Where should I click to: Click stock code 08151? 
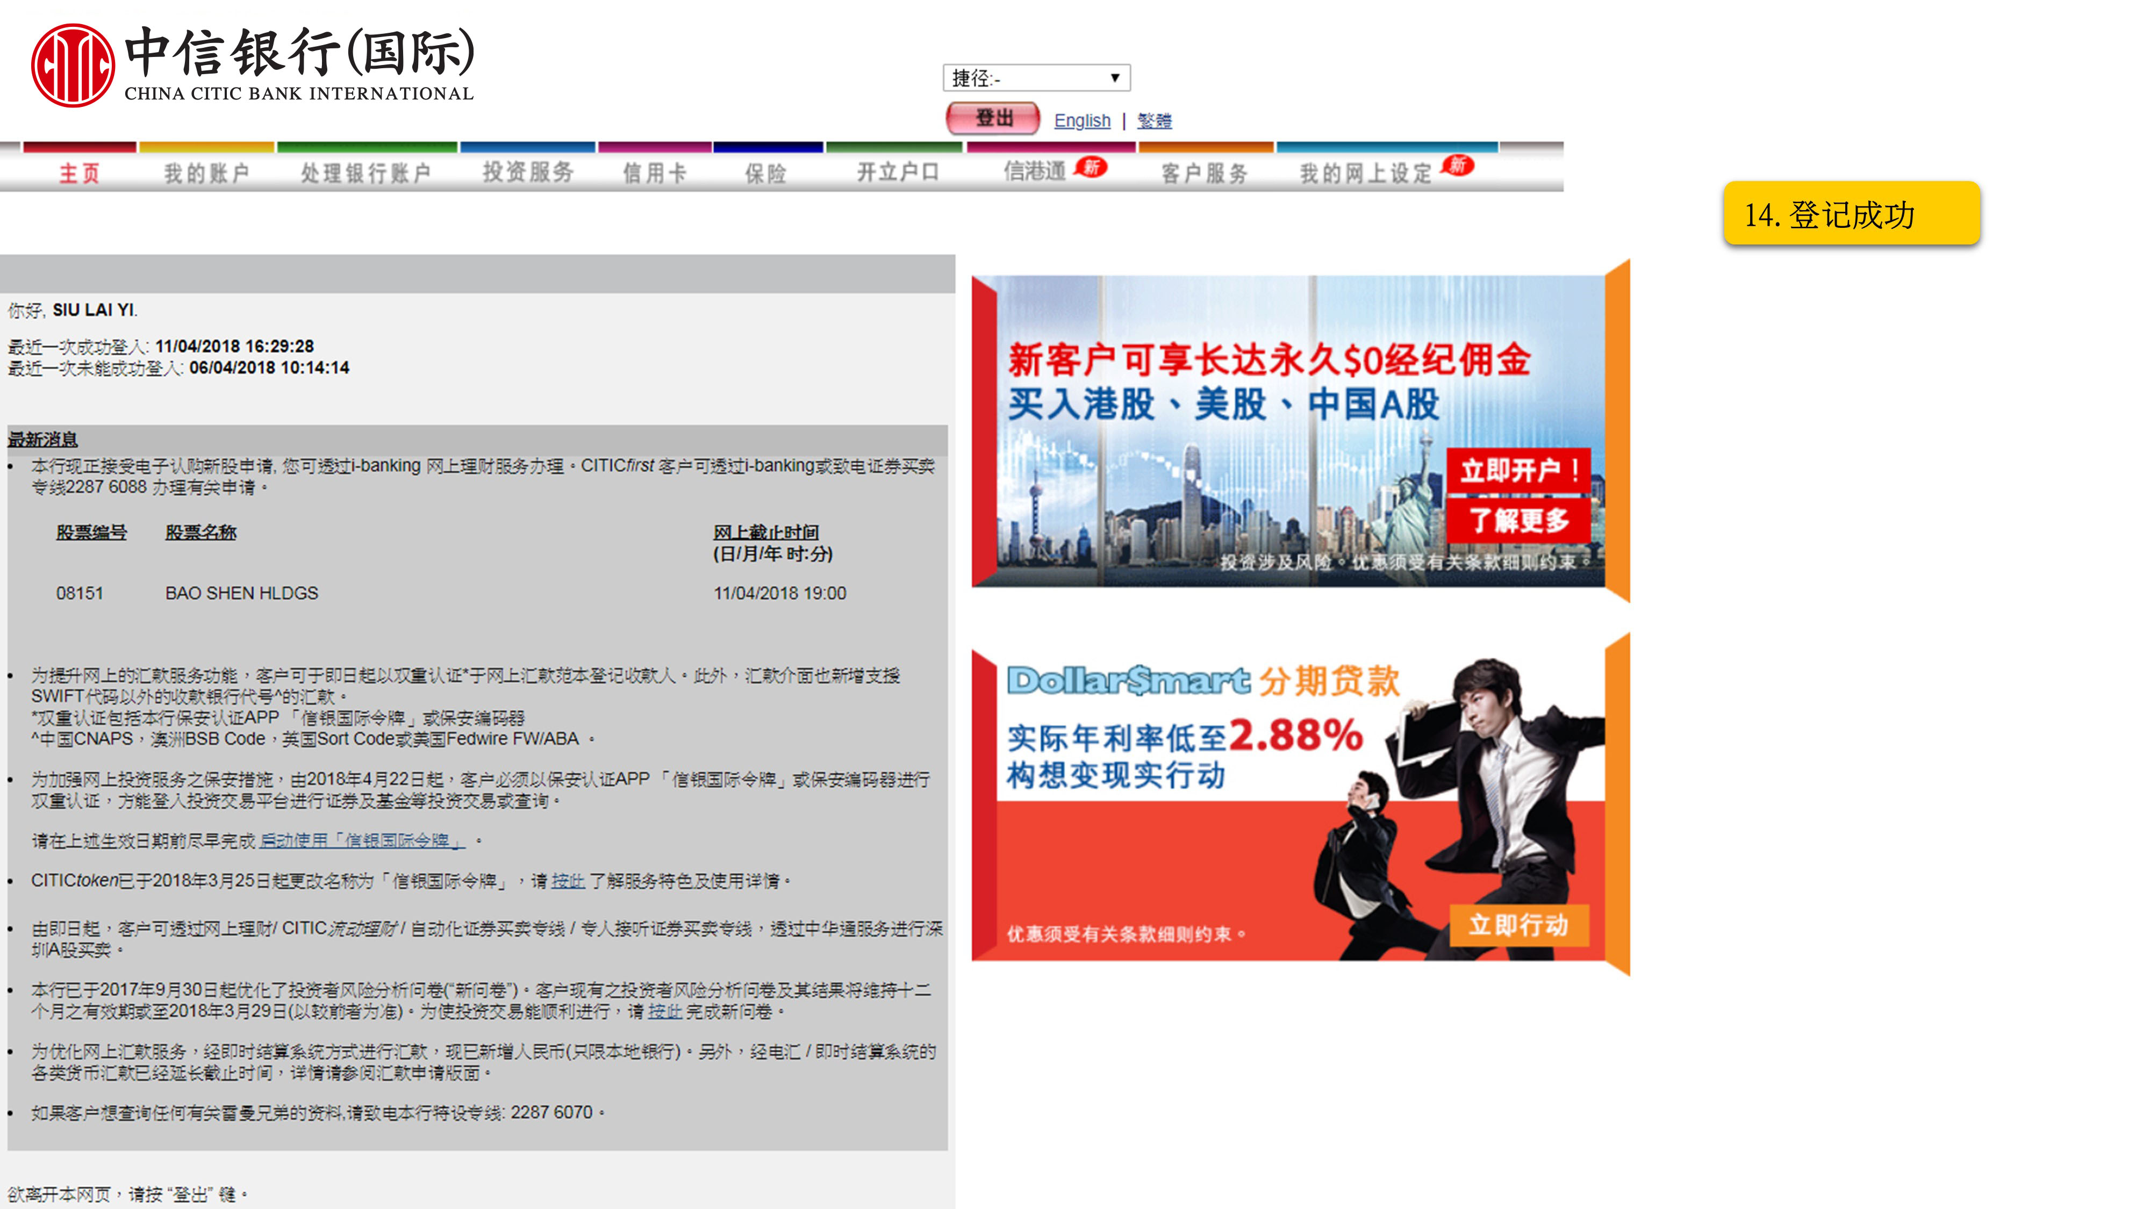point(80,593)
